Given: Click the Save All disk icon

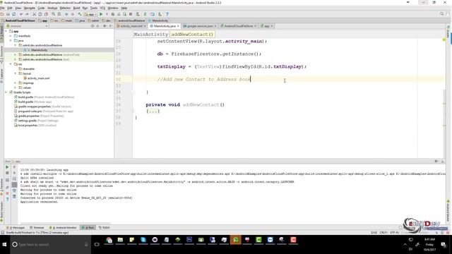Looking at the screenshot, I should [8, 14].
